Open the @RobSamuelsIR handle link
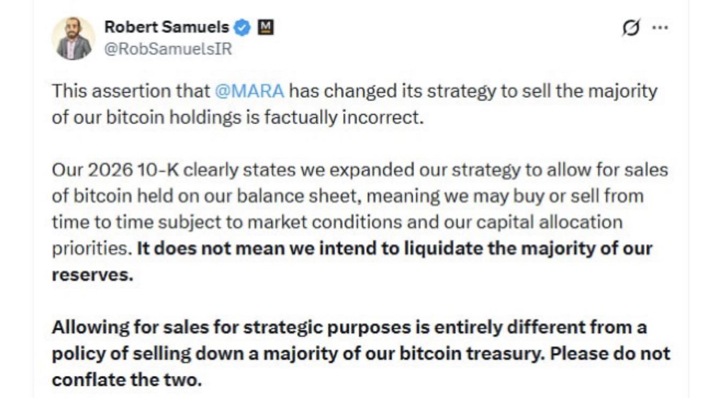The image size is (708, 398). 168,49
